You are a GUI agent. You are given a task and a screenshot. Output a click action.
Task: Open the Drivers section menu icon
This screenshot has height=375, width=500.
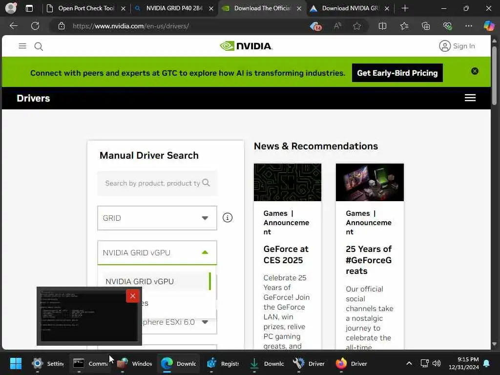click(470, 98)
